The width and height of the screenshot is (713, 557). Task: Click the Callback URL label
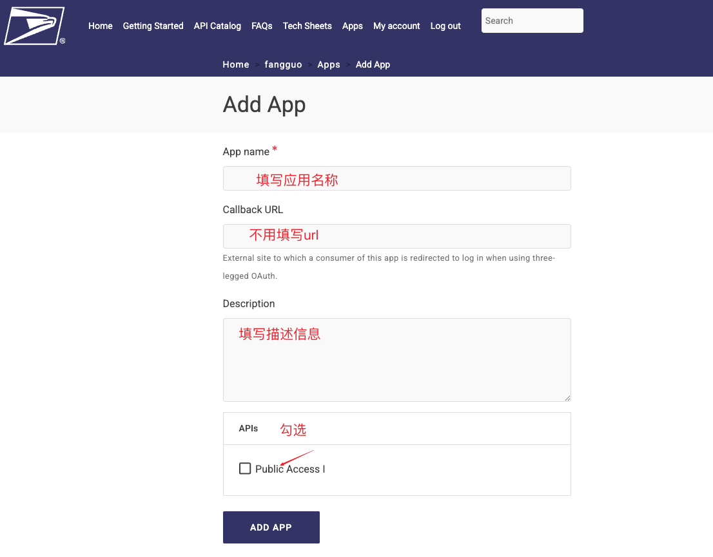click(x=253, y=209)
